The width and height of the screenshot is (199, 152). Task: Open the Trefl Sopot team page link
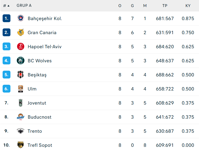pos(40,145)
